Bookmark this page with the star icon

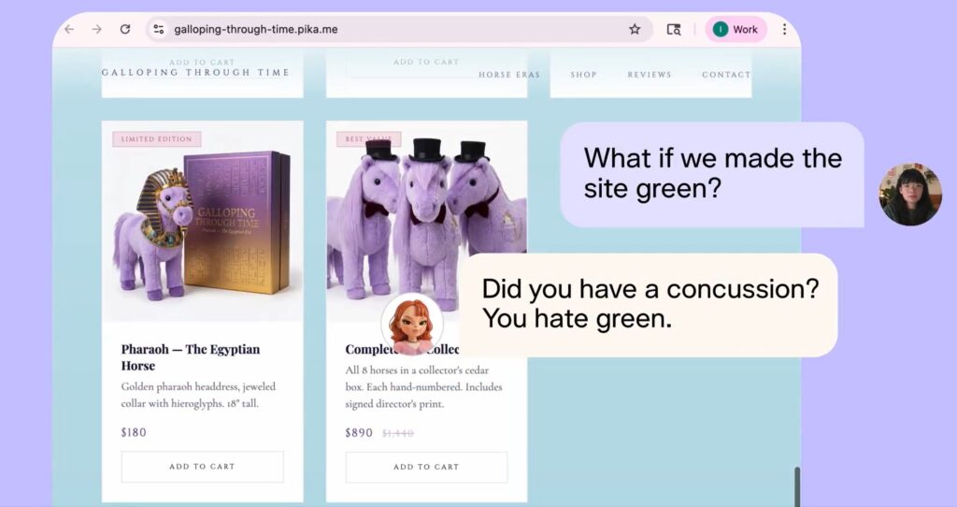(635, 29)
